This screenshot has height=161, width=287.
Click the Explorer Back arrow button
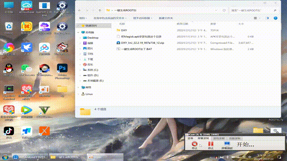coord(79,10)
